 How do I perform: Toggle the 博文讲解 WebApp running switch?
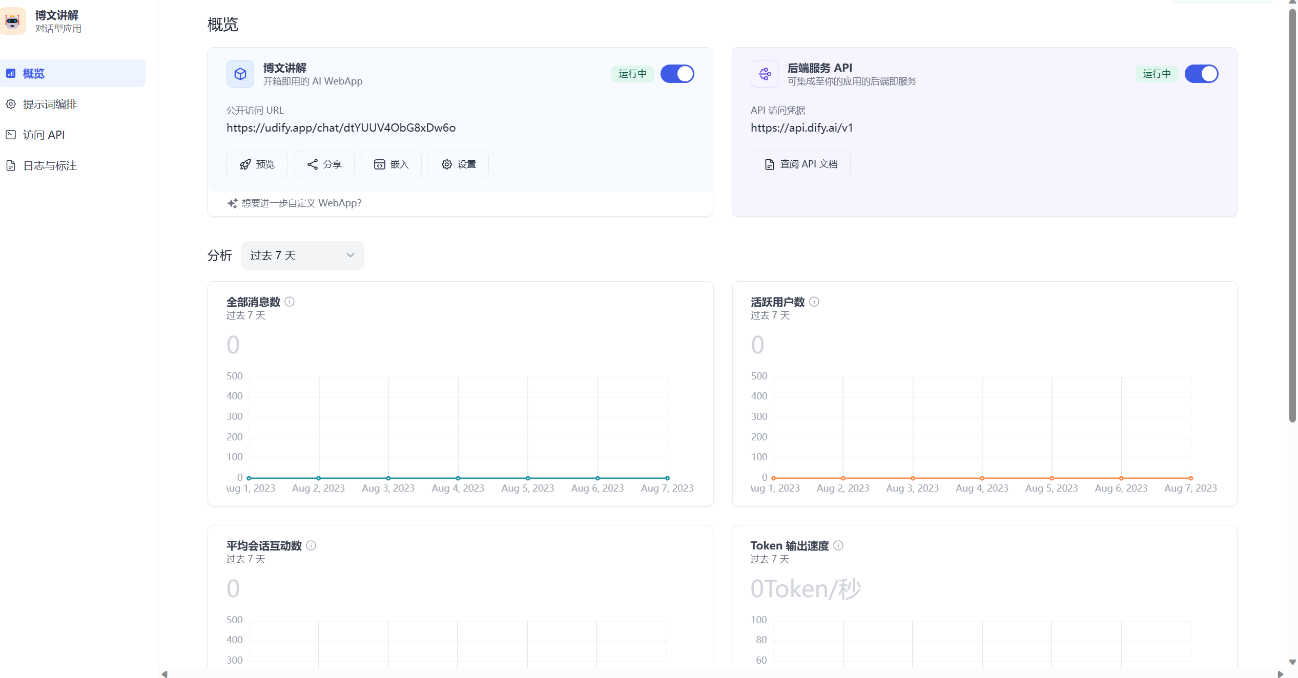(x=677, y=74)
